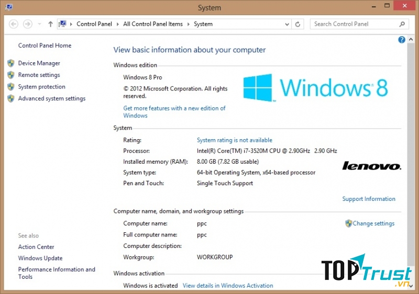Viewport: 419px width, 294px height.
Task: Click the Lenovo manufacturer logo
Action: point(372,166)
